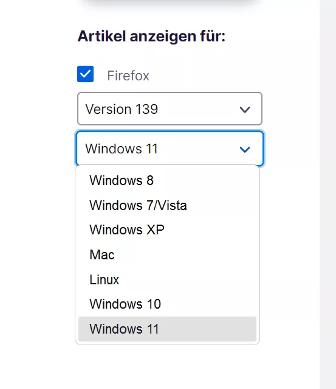Choose Linux from the operating system list
The height and width of the screenshot is (389, 336).
point(167,279)
